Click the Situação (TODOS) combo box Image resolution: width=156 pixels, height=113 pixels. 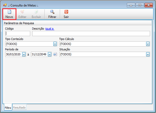click(105, 54)
